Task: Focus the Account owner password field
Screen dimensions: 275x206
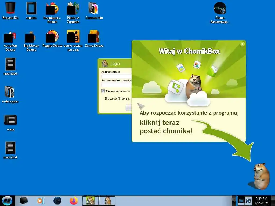Action: 117,85
